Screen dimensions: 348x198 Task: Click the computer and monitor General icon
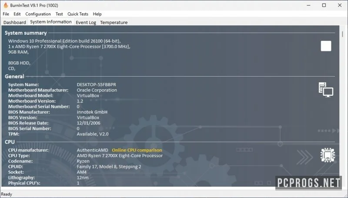point(326,90)
